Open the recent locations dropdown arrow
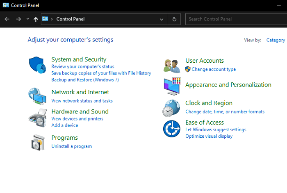The height and width of the screenshot is (193, 287). pos(27,19)
